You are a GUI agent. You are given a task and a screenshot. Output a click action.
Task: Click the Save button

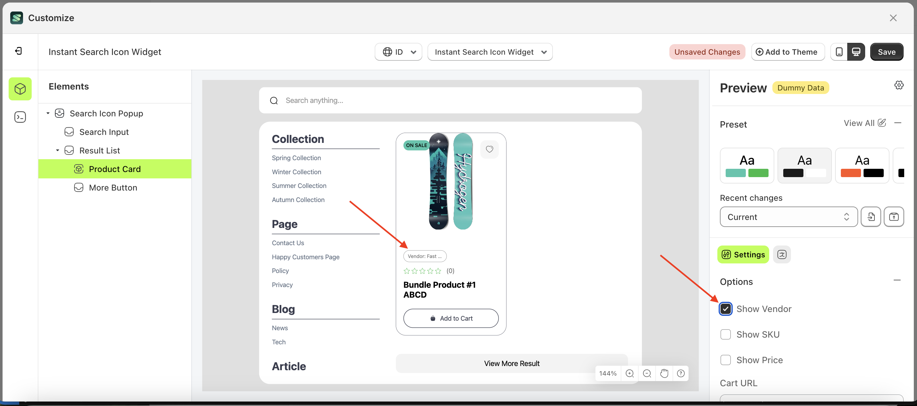point(887,51)
